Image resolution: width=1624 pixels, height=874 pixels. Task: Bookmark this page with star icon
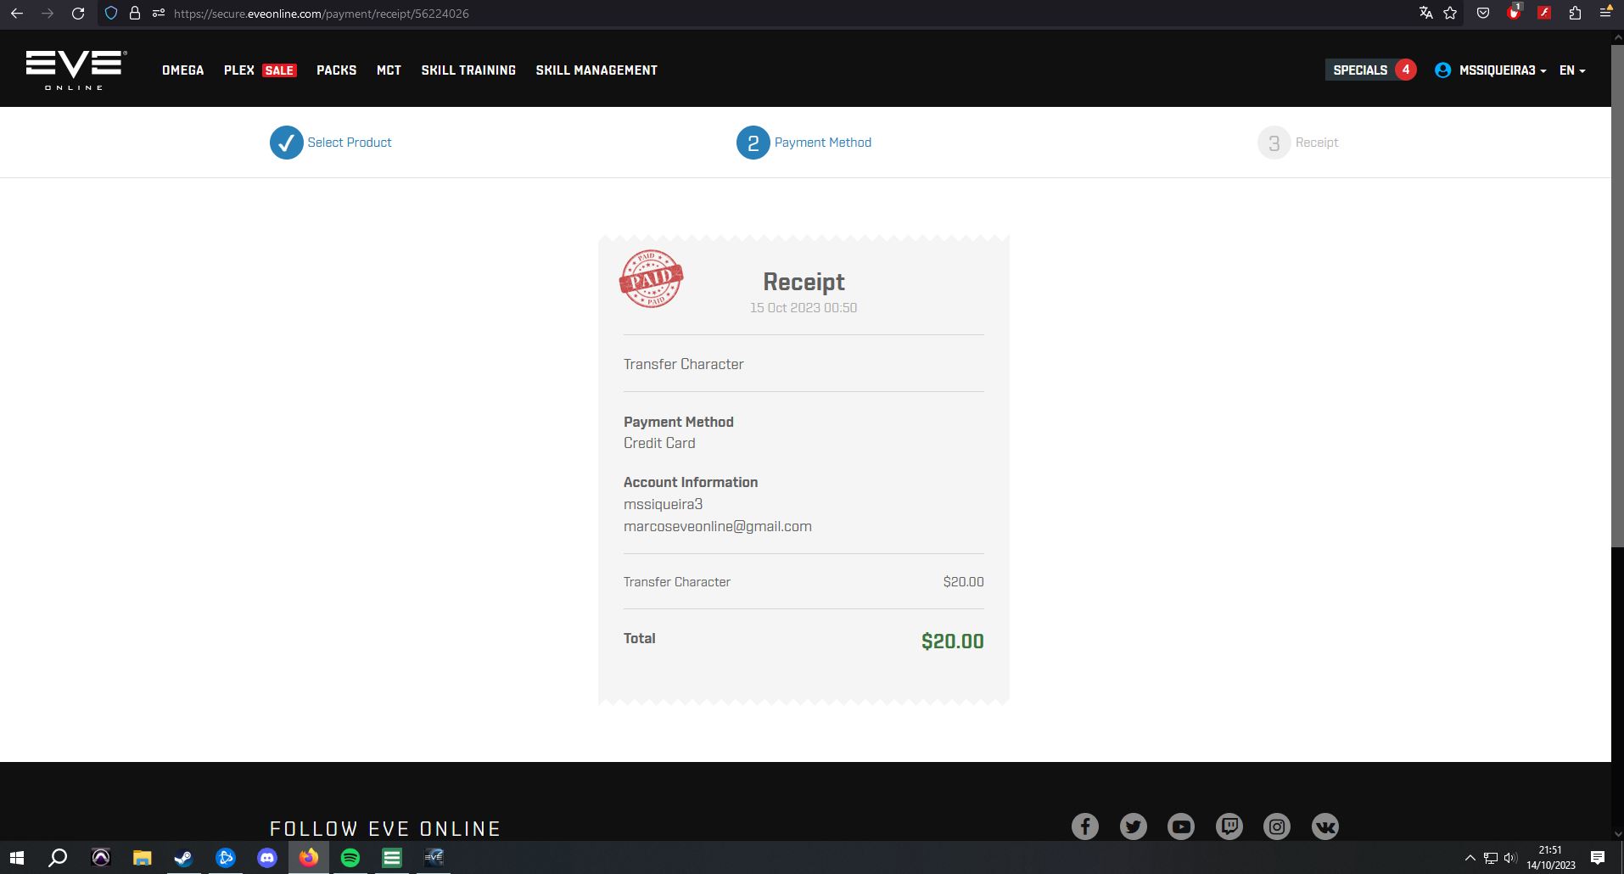pos(1450,13)
